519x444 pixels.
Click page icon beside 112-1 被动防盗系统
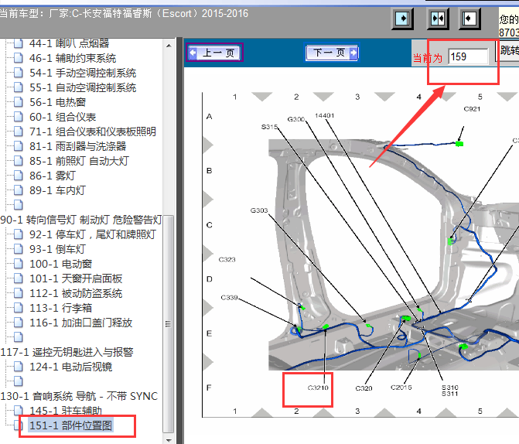(x=19, y=293)
